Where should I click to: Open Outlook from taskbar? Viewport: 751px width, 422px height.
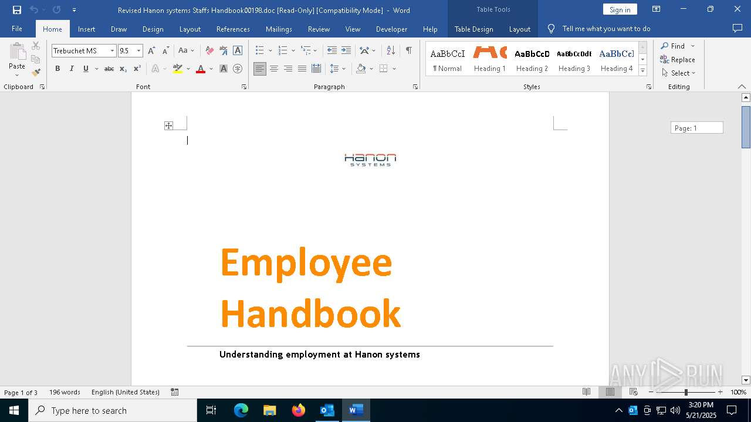click(x=327, y=410)
